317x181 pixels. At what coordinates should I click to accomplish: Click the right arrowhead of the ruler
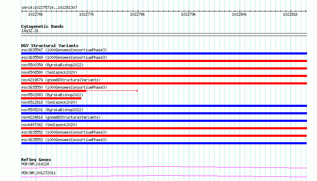point(306,11)
